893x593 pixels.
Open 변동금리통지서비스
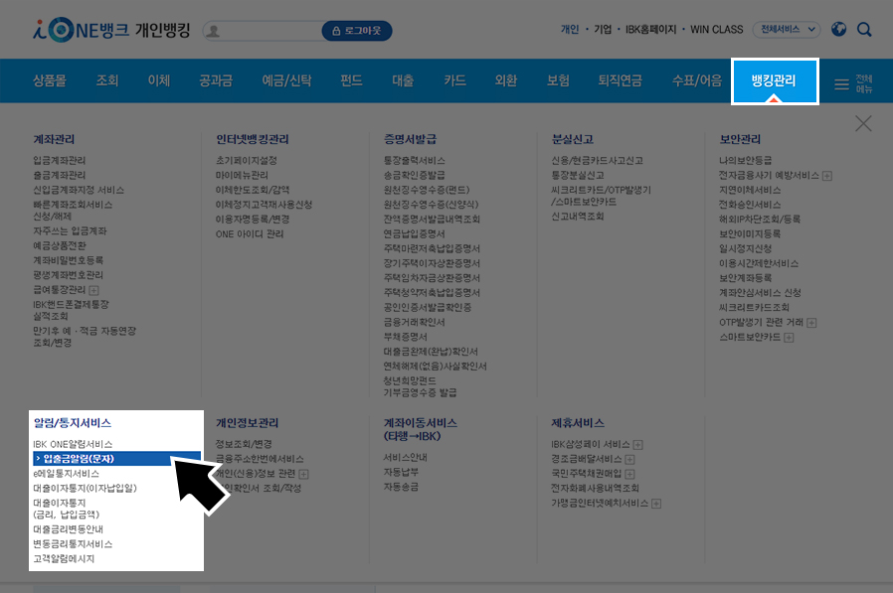(x=73, y=544)
